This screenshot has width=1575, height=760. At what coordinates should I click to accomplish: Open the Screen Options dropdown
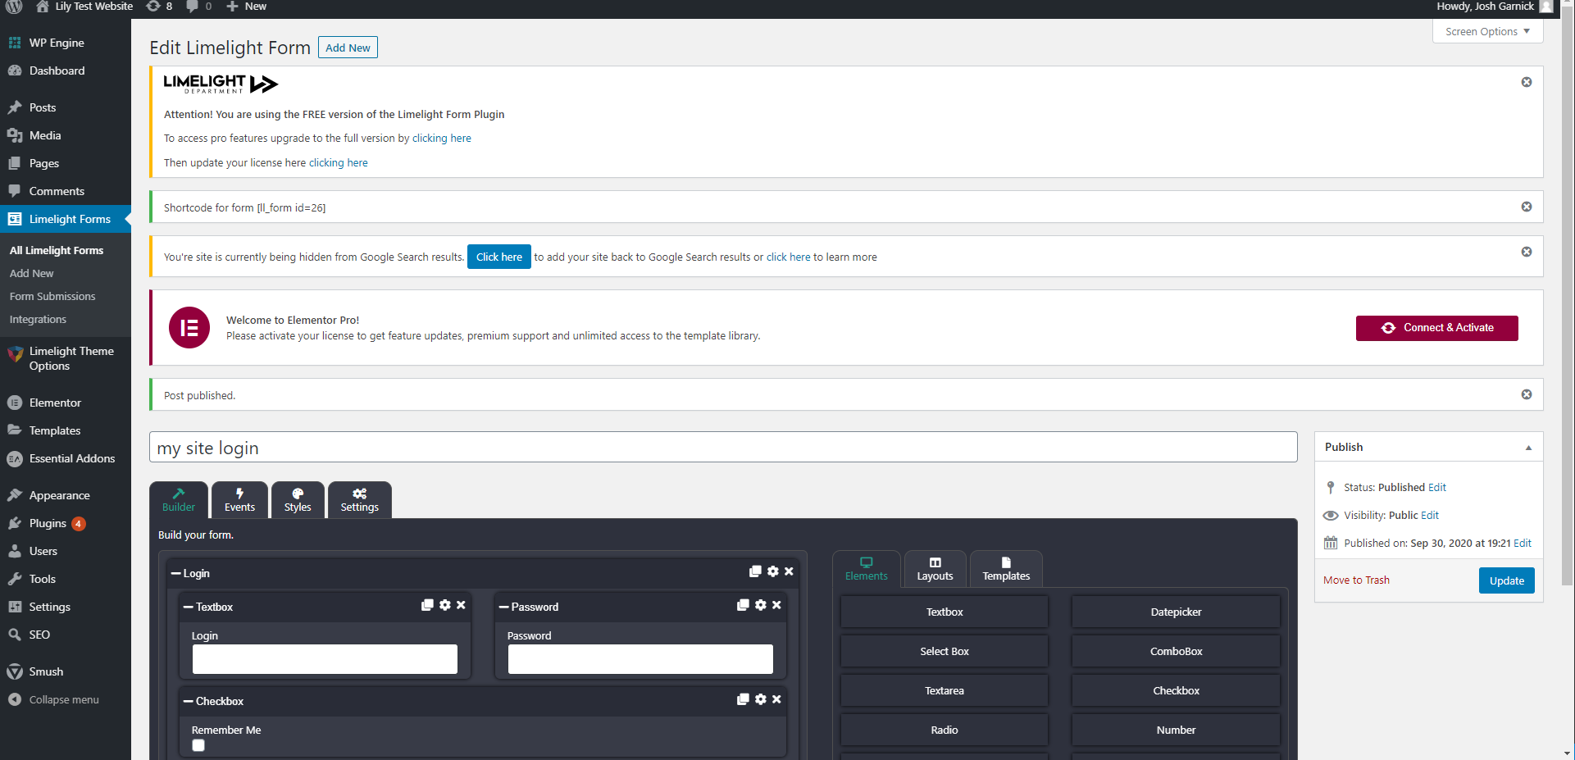1486,32
